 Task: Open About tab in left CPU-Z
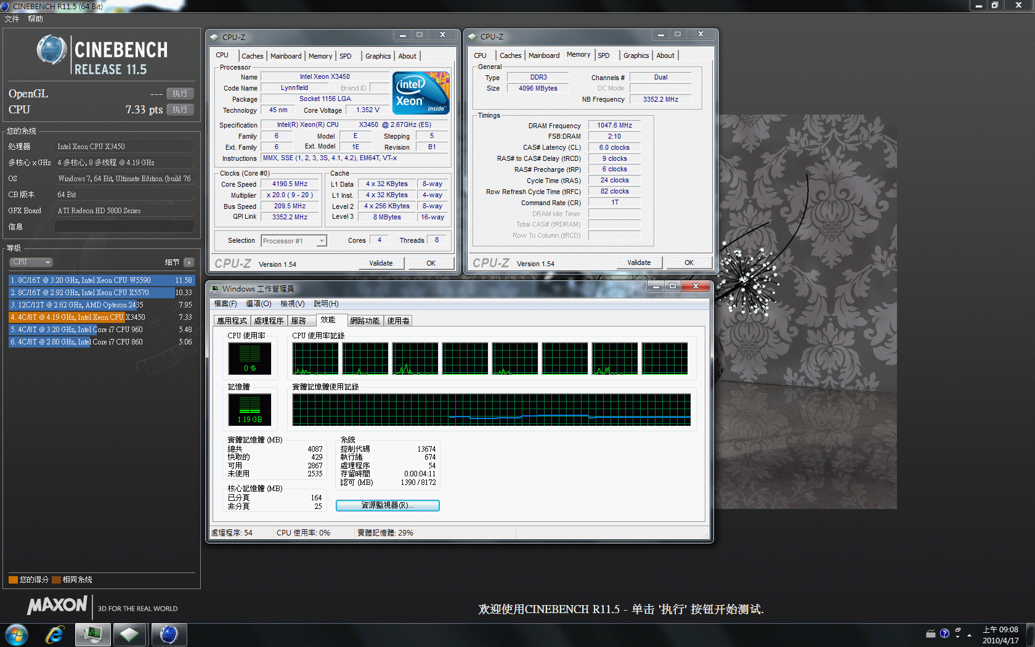(407, 56)
